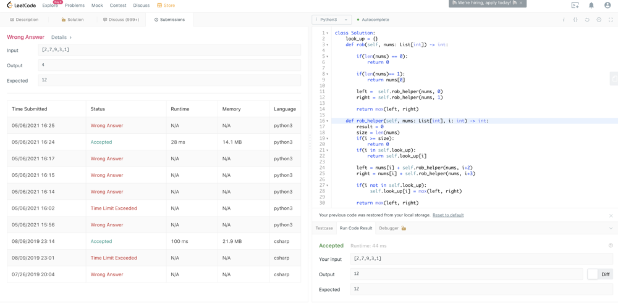Switch to the Testcase tab
Viewport: 618px width, 304px height.
point(324,228)
